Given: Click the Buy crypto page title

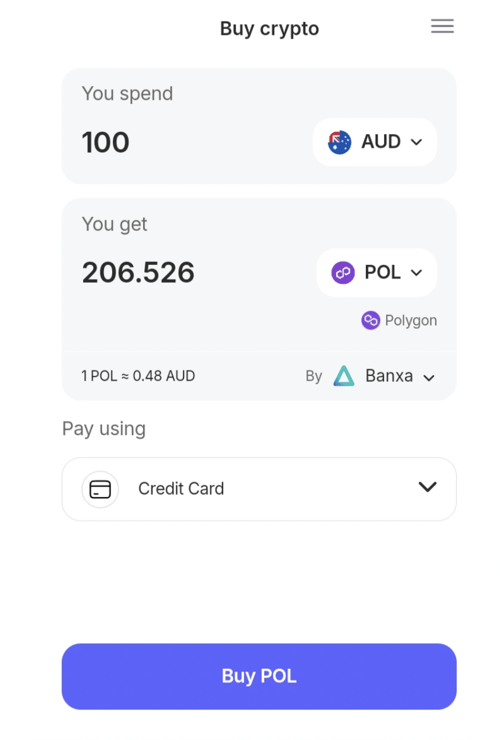Looking at the screenshot, I should (270, 29).
